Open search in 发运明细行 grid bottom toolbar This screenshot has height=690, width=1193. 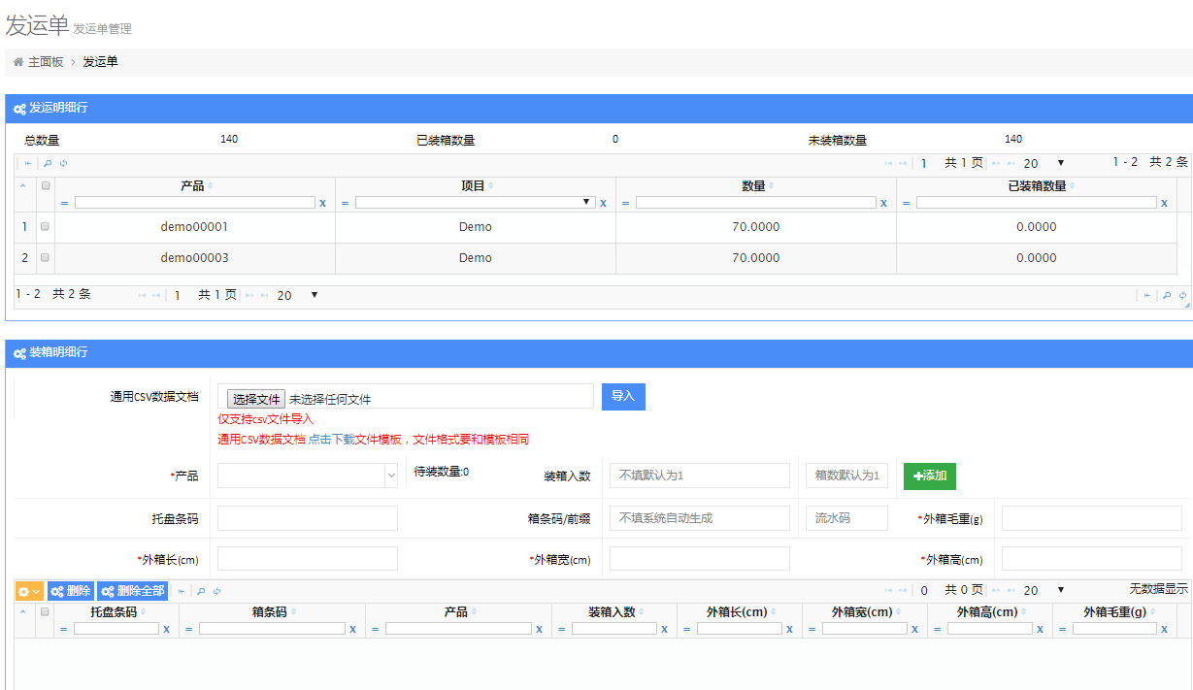click(x=1167, y=295)
